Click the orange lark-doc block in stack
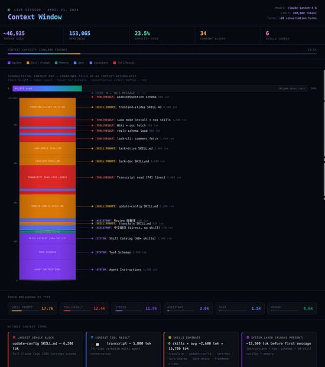The height and width of the screenshot is (367, 325). point(47,161)
